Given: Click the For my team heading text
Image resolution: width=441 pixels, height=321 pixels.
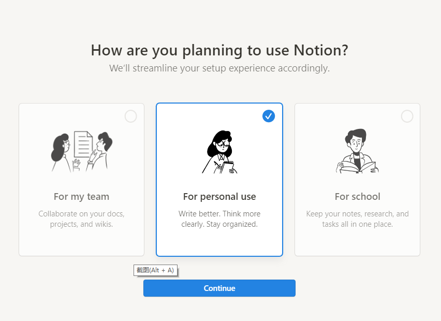Looking at the screenshot, I should (81, 197).
